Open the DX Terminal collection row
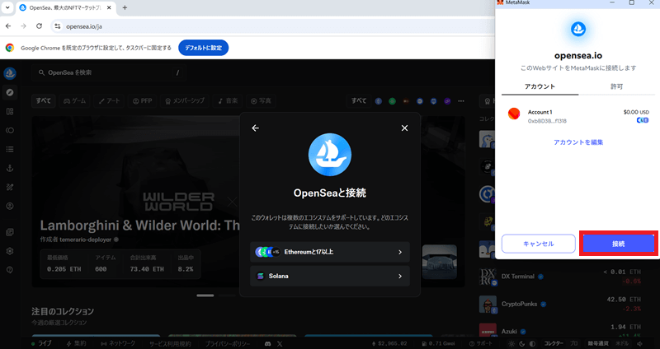660x349 pixels. (x=561, y=277)
